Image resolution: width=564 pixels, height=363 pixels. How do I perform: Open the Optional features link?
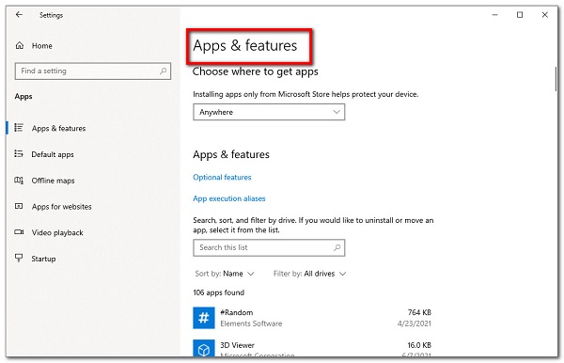pyautogui.click(x=222, y=177)
